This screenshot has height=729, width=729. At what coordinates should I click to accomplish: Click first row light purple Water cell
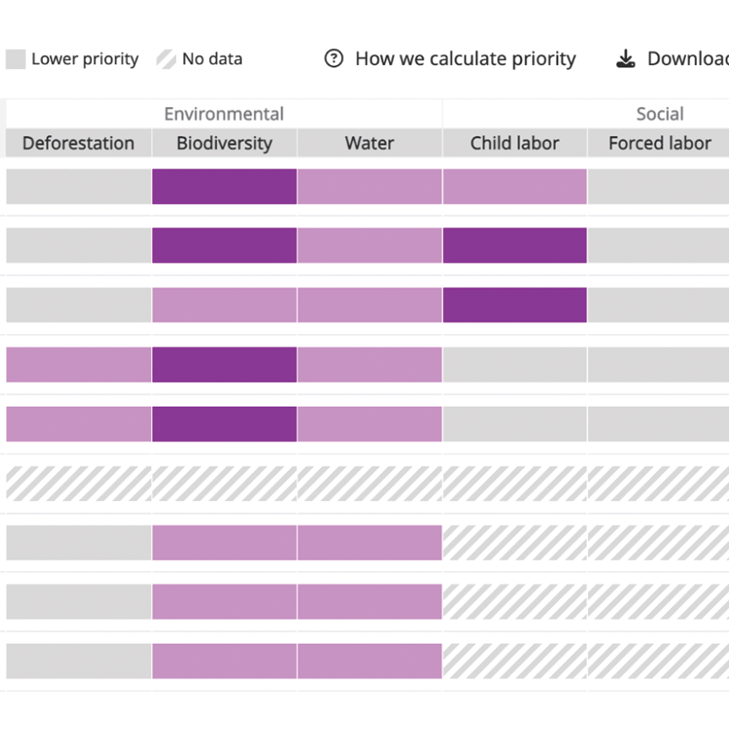[370, 186]
